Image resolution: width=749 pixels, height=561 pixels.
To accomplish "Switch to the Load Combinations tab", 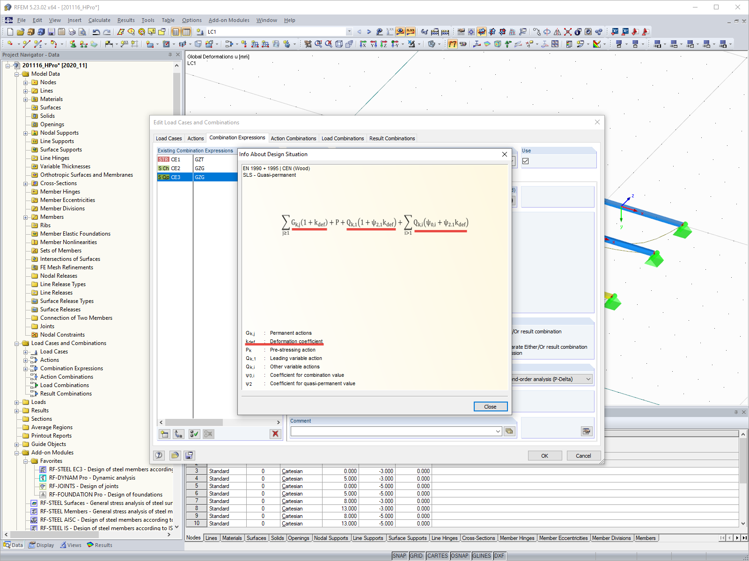I will (343, 138).
